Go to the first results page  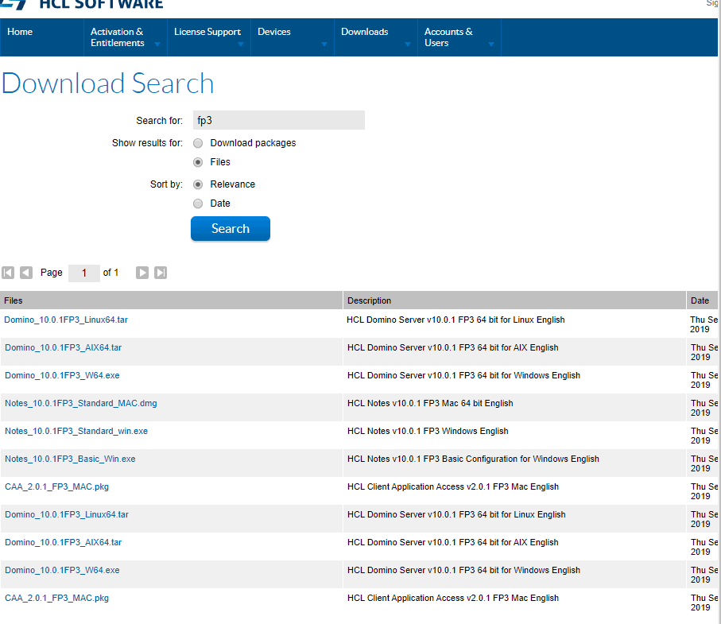8,273
